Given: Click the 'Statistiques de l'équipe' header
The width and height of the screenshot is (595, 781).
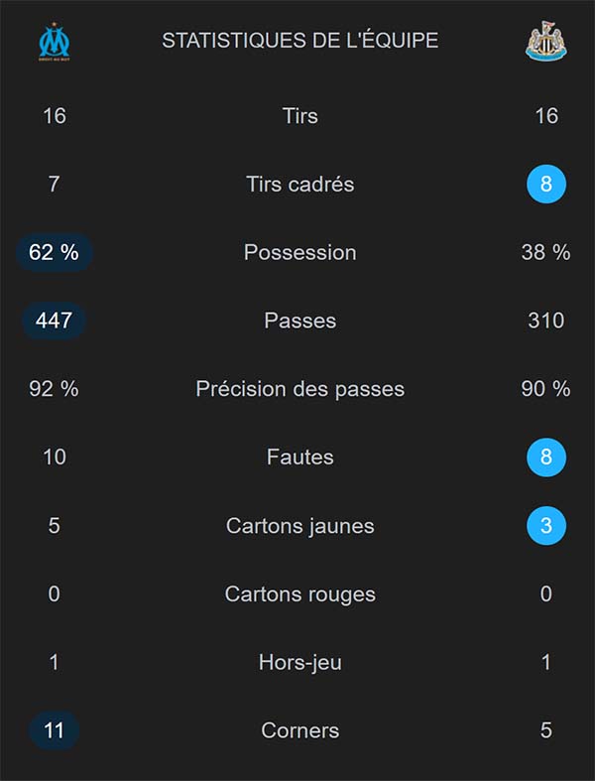Looking at the screenshot, I should pos(300,41).
